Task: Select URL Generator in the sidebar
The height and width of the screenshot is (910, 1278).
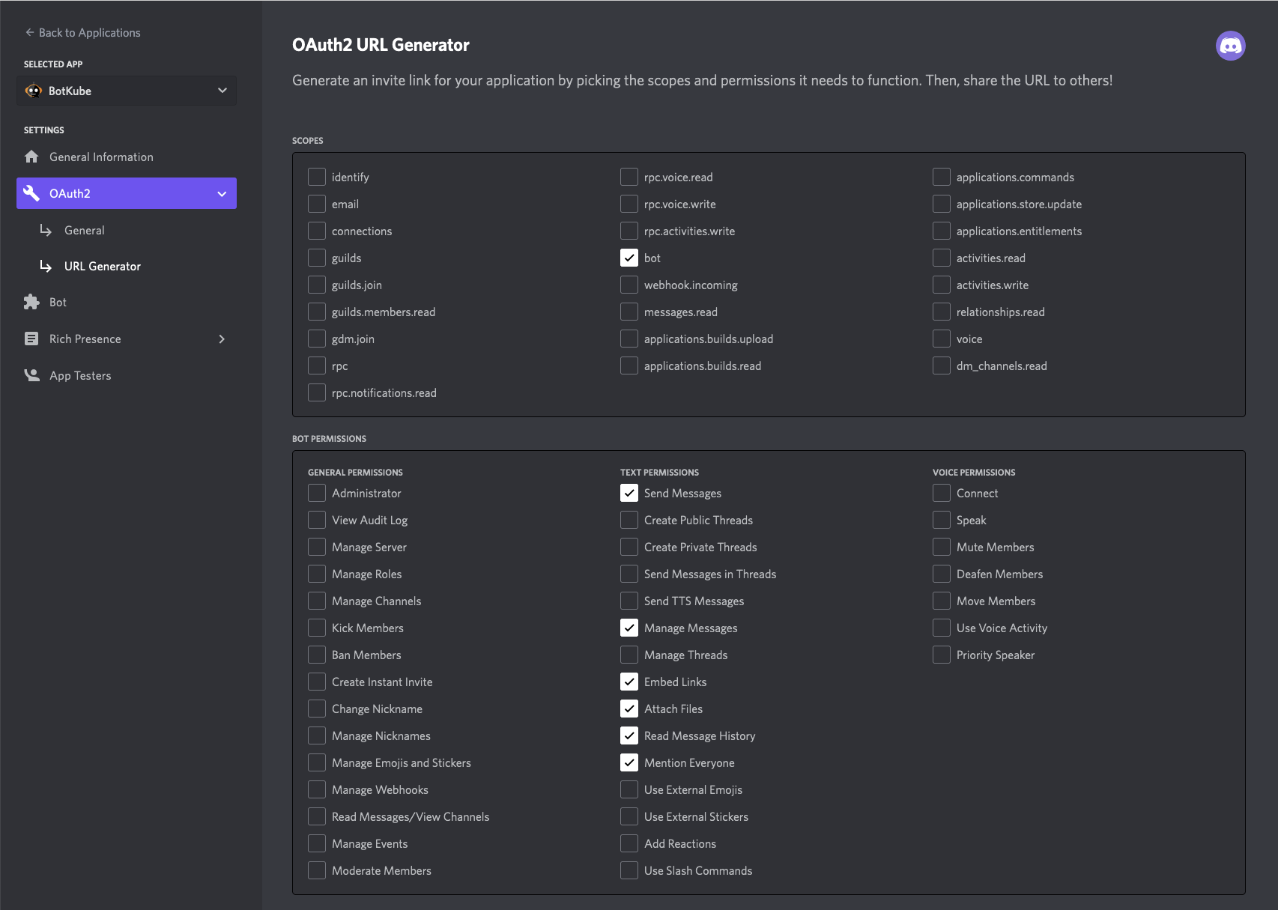Action: click(102, 266)
